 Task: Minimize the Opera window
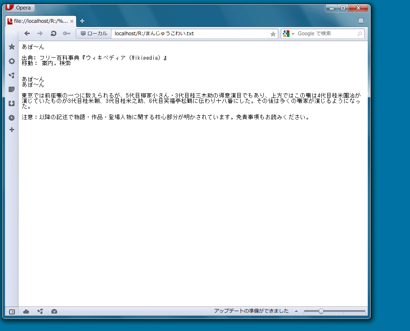click(x=332, y=8)
